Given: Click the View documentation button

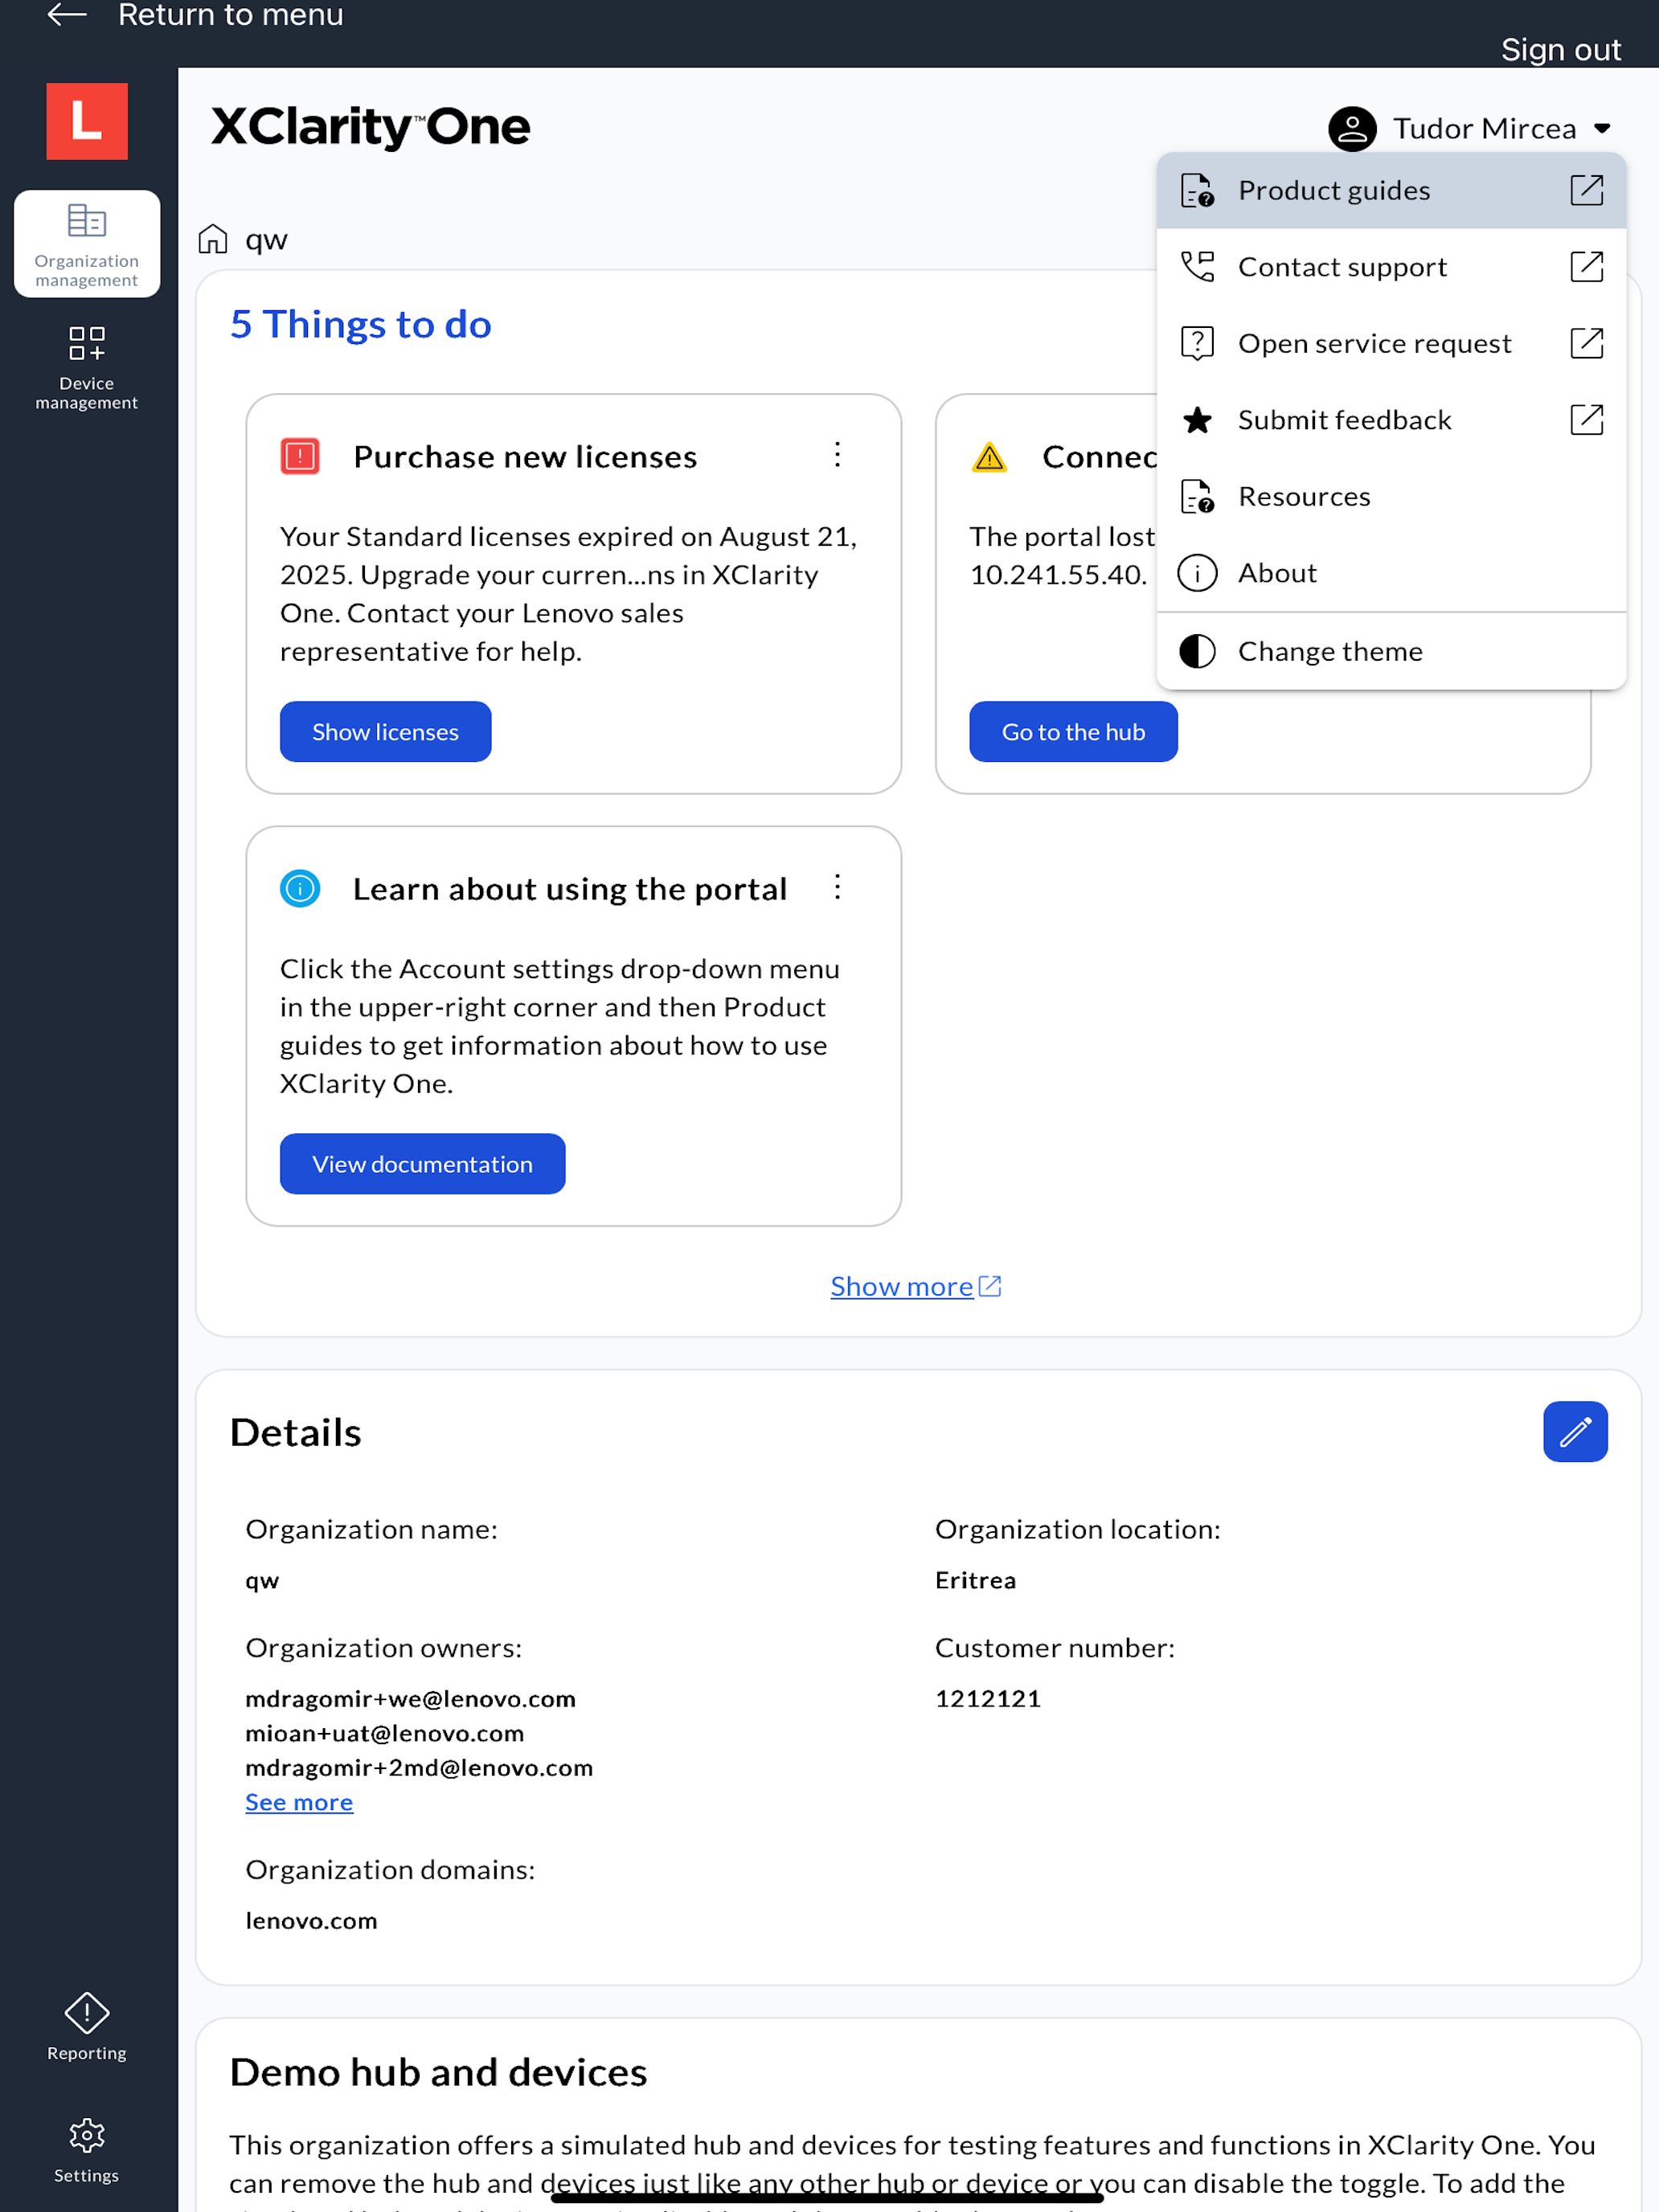Looking at the screenshot, I should point(422,1164).
